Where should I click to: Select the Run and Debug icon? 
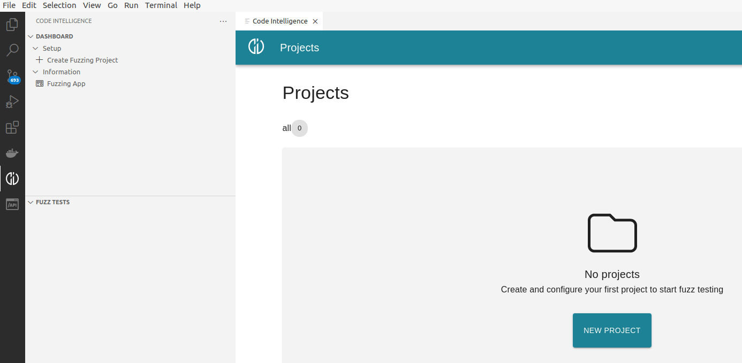point(12,101)
